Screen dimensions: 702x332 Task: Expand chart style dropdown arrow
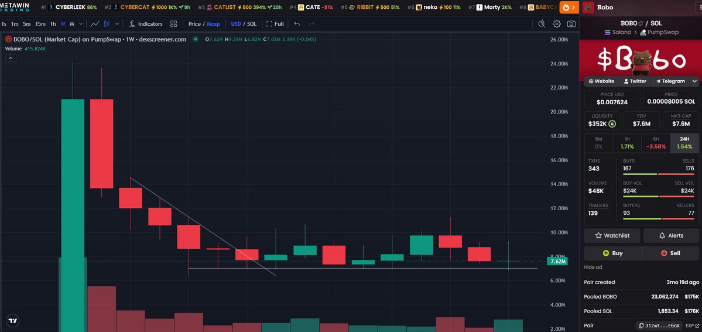coord(117,24)
